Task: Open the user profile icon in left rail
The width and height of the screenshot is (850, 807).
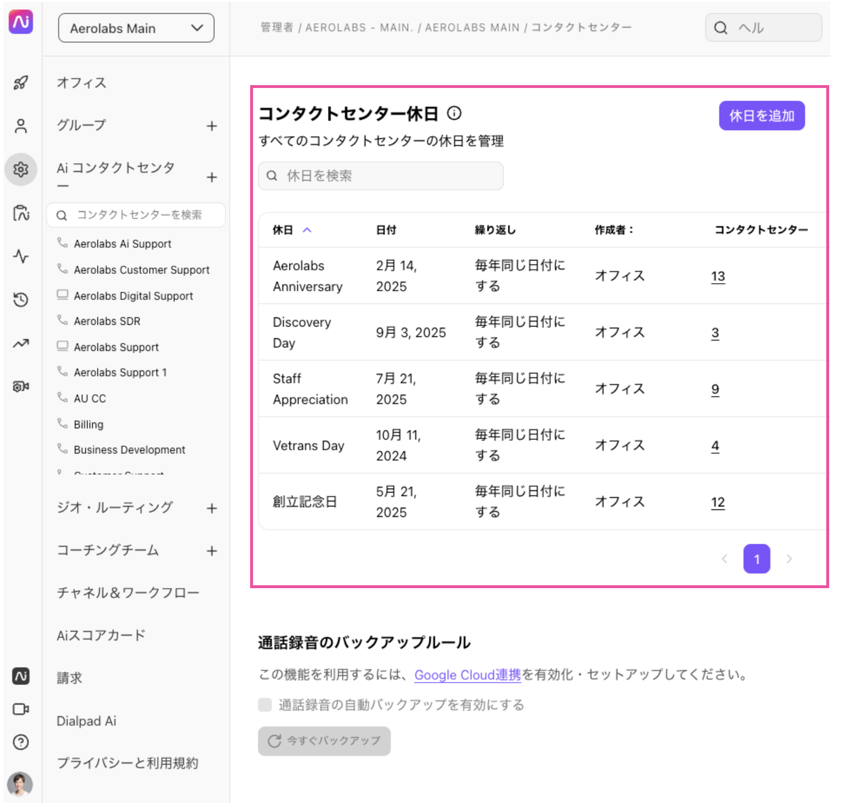Action: click(x=21, y=126)
